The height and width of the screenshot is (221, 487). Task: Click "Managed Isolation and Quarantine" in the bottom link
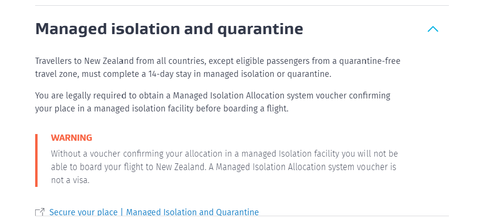pyautogui.click(x=192, y=212)
